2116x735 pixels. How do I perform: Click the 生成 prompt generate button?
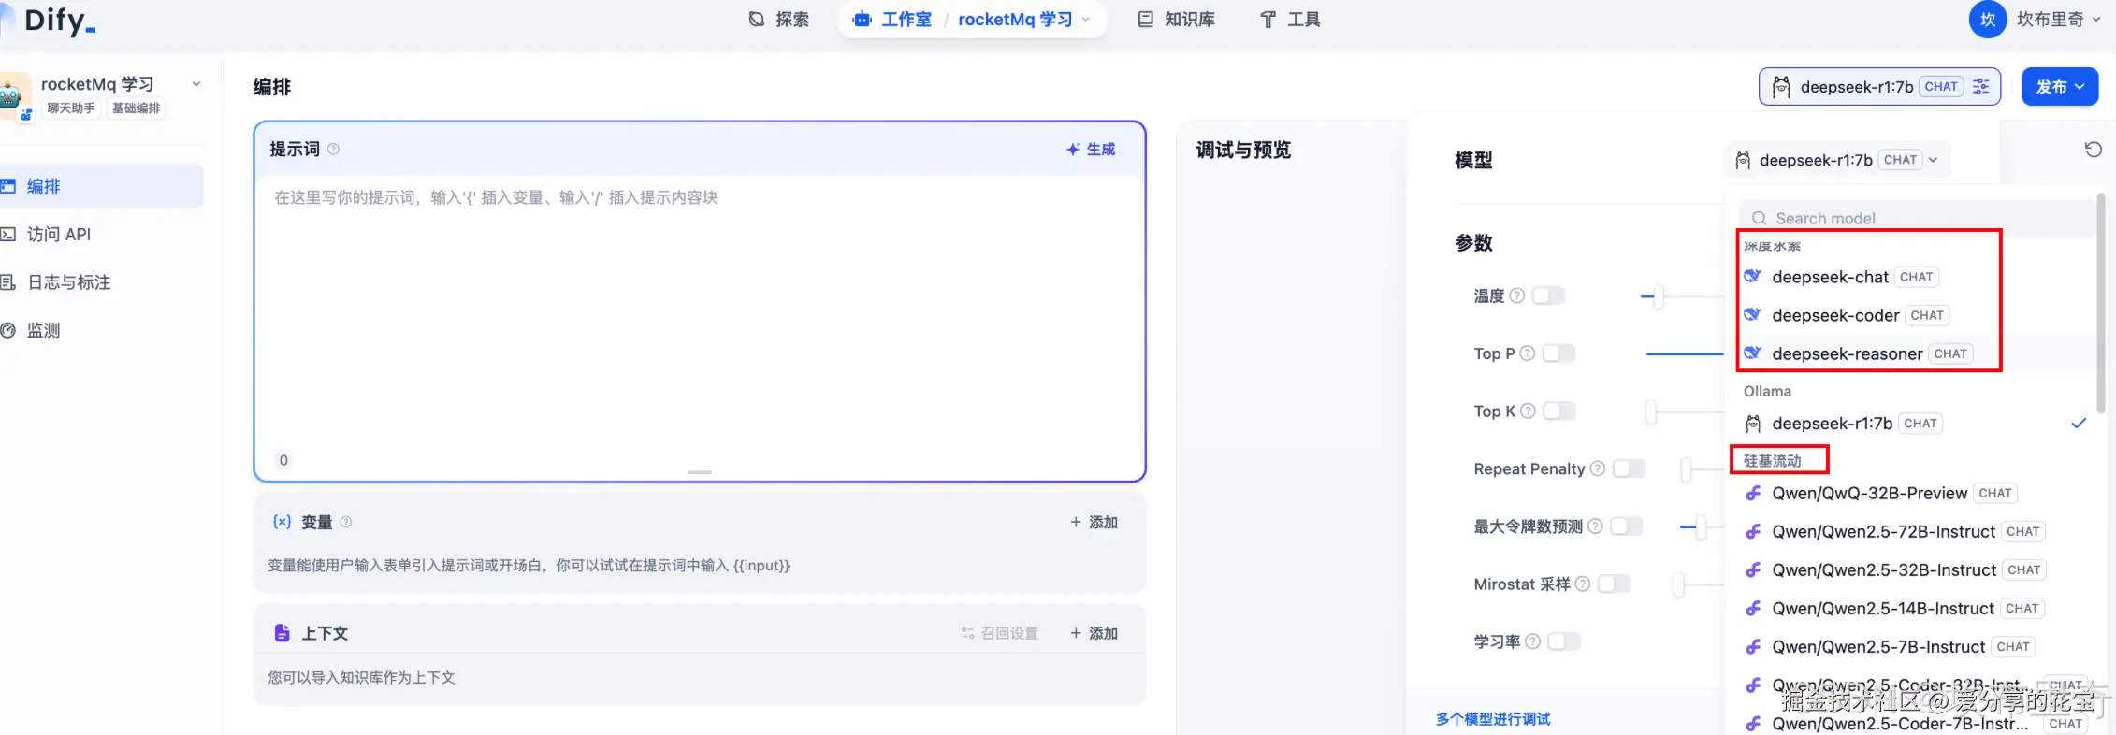click(x=1091, y=150)
